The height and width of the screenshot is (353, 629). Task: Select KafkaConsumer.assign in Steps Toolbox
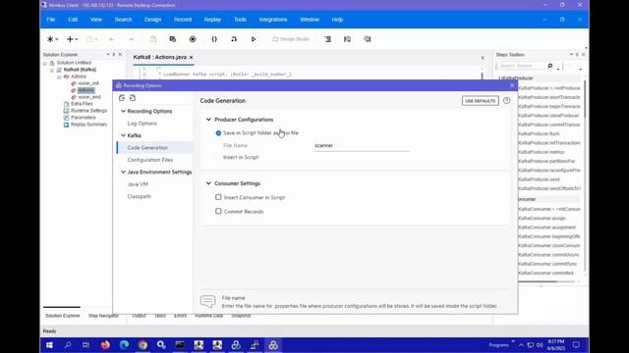pyautogui.click(x=542, y=218)
